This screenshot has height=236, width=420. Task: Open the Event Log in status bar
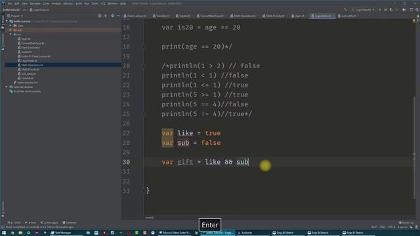(x=406, y=223)
